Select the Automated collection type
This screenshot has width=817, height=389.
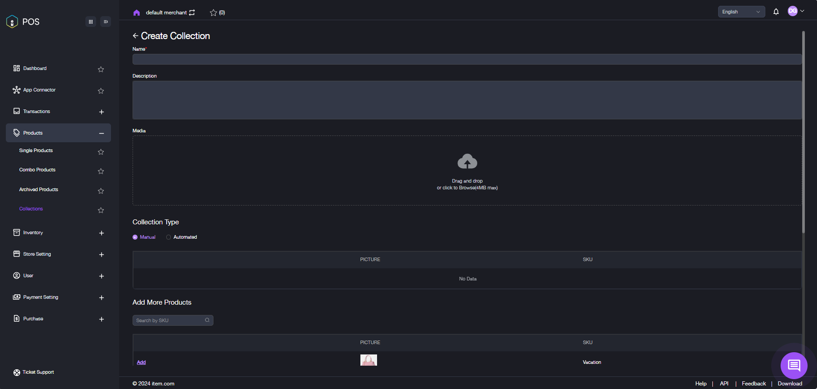tap(169, 237)
